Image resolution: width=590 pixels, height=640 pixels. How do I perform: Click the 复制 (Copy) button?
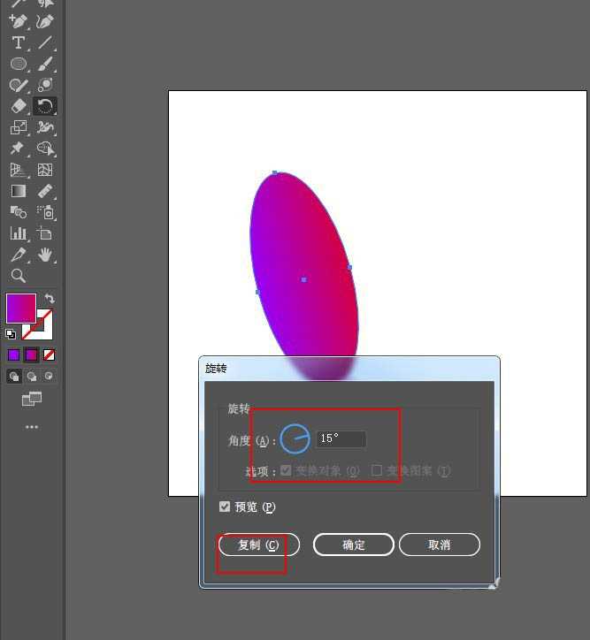click(x=258, y=545)
